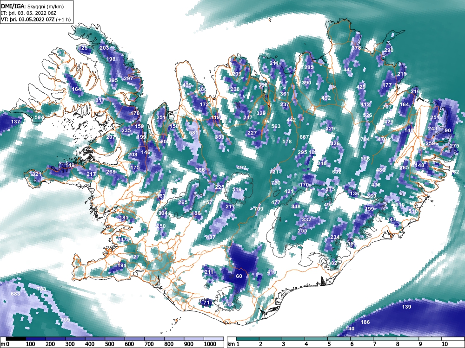This screenshot has height=348, width=465.
Task: Click the map value '125'
Action: coord(83,48)
